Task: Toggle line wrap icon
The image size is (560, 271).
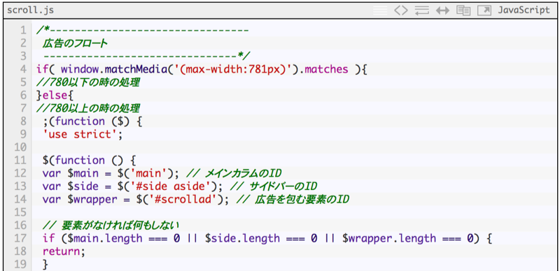Action: tap(421, 10)
